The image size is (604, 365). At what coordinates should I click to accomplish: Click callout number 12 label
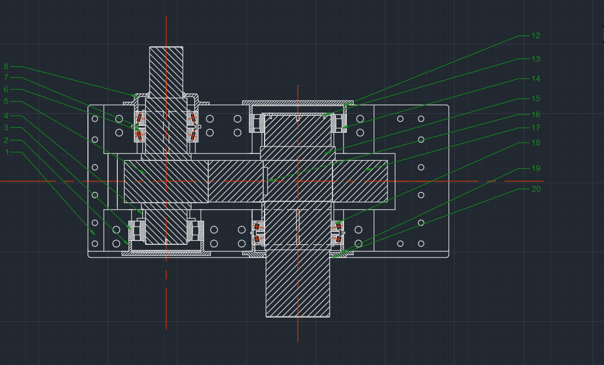[535, 36]
